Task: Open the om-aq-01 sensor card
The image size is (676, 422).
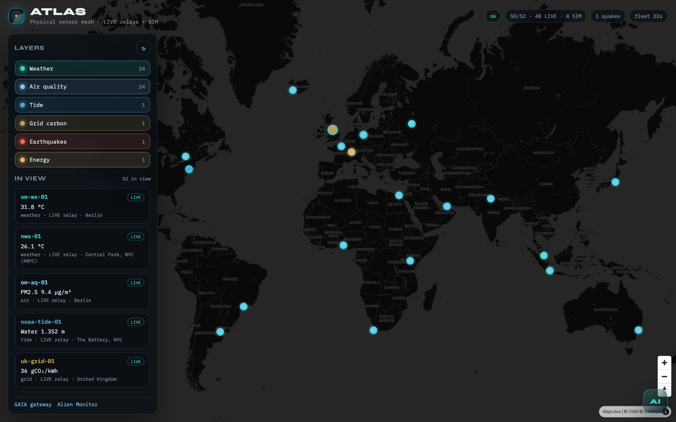Action: pyautogui.click(x=82, y=291)
